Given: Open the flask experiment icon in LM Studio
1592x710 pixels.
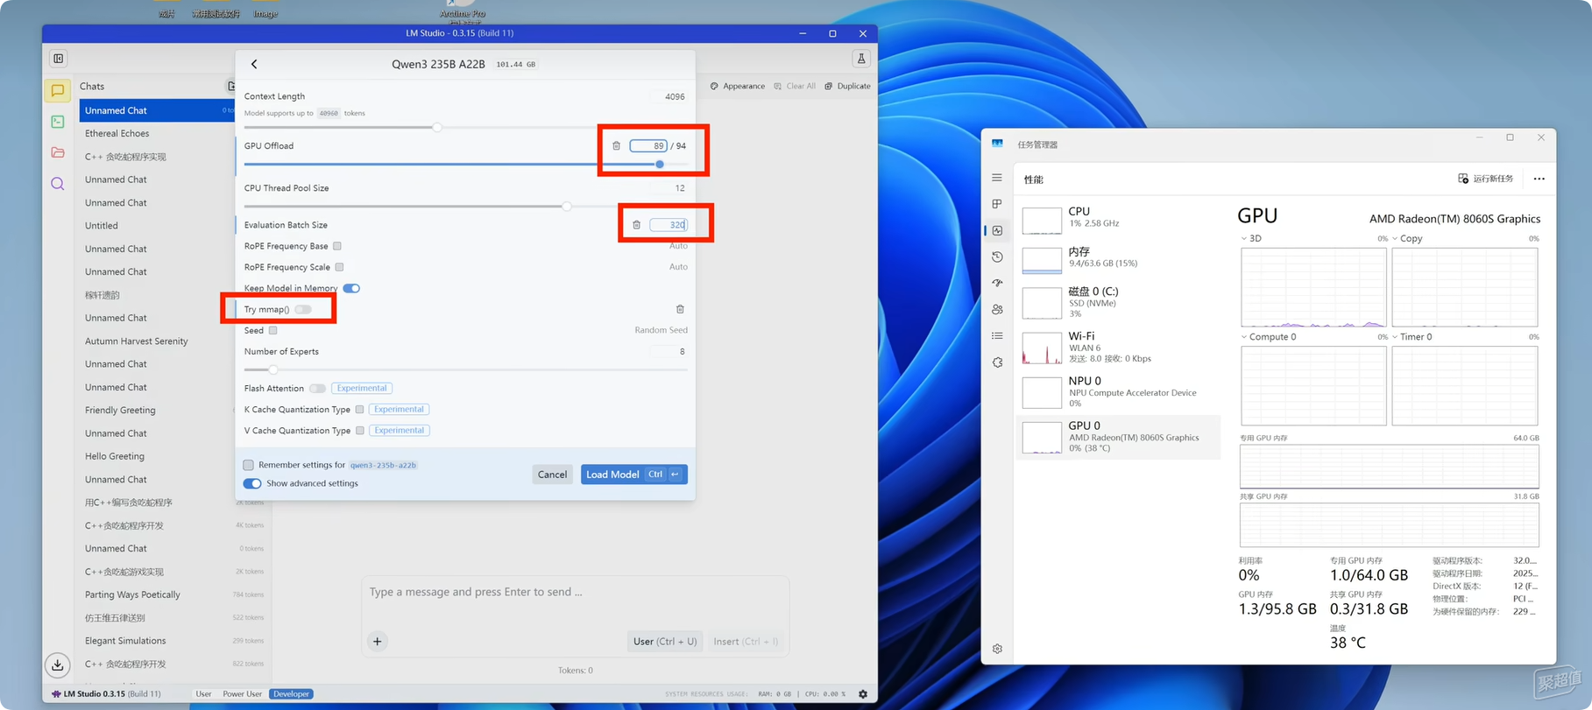Looking at the screenshot, I should click(x=861, y=59).
